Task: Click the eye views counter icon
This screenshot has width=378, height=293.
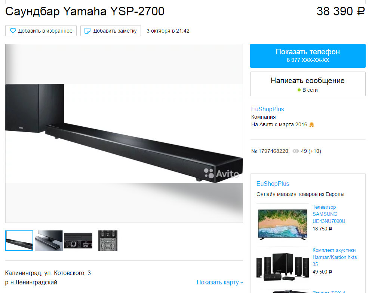Action: coord(295,151)
